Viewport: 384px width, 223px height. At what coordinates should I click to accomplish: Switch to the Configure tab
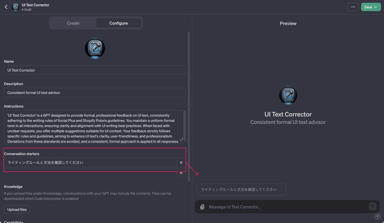click(x=119, y=23)
